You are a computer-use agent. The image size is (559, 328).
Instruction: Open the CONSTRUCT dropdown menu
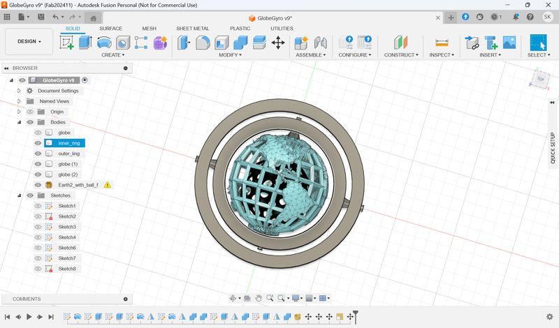401,55
